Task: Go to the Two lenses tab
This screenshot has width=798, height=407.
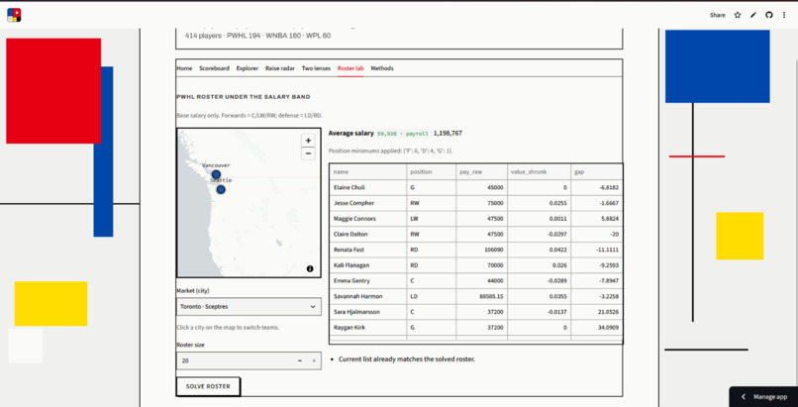Action: (x=316, y=68)
